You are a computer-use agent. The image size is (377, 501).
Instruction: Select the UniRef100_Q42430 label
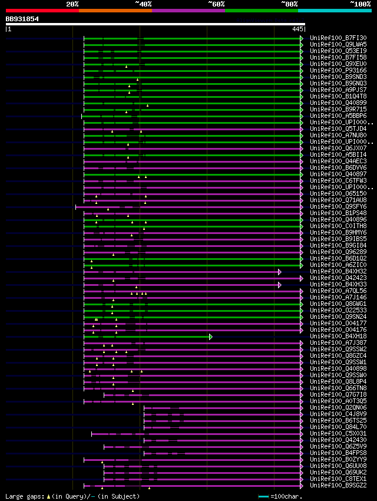pos(338,440)
